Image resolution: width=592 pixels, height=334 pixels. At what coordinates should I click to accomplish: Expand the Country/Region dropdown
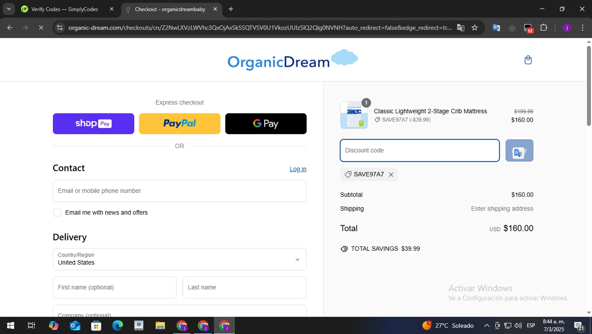click(x=180, y=259)
